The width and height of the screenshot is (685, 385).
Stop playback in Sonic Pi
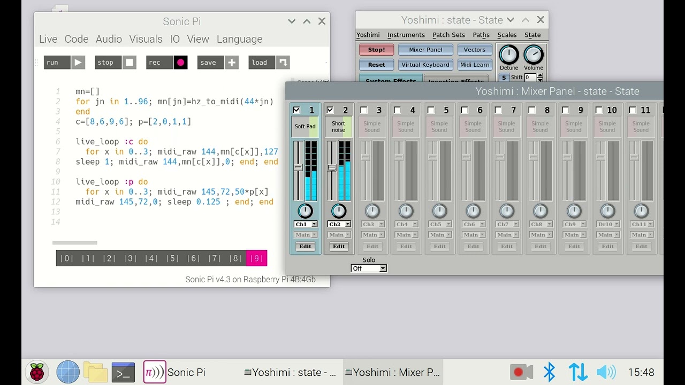click(x=116, y=63)
